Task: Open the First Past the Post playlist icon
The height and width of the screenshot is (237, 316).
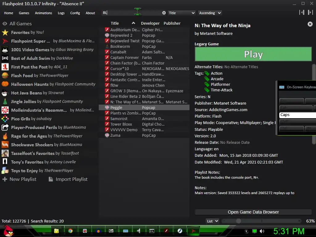Action: coord(5,67)
